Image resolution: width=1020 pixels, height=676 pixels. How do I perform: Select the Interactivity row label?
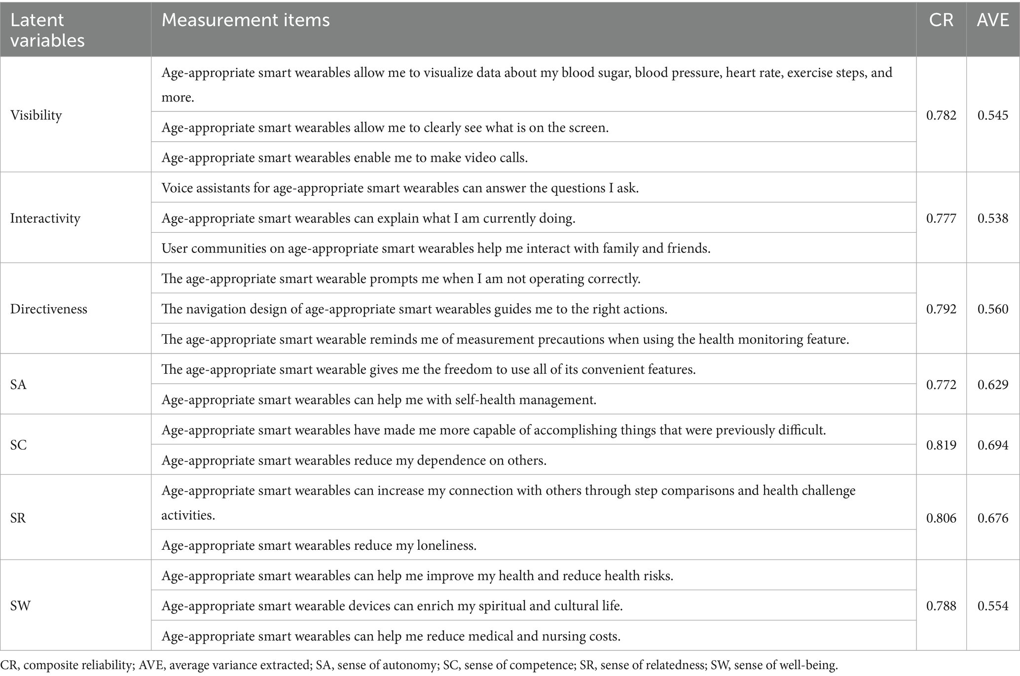[x=45, y=218]
